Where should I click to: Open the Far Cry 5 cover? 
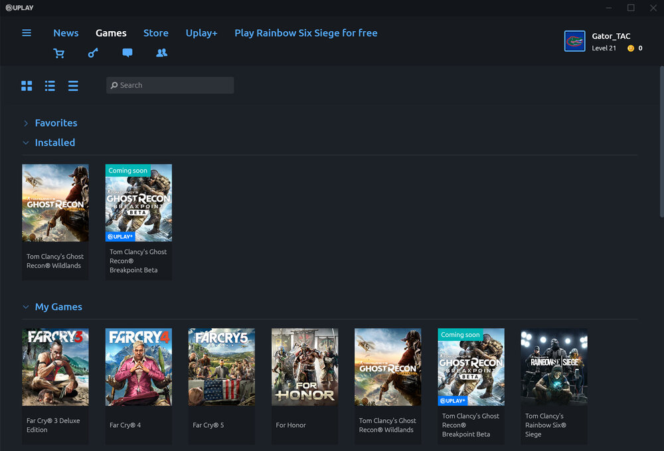222,367
